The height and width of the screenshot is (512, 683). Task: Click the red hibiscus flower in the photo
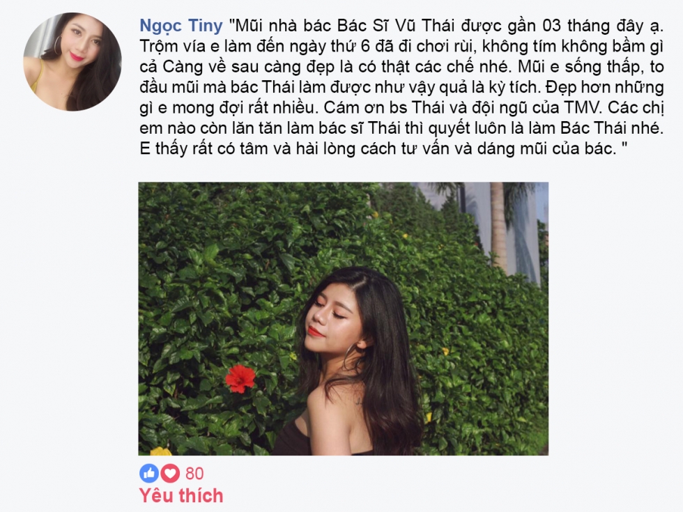coord(241,378)
